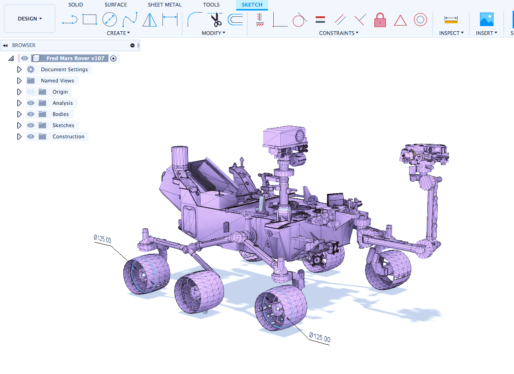This screenshot has height=374, width=514.
Task: Apply the Concentric constraint
Action: [420, 20]
